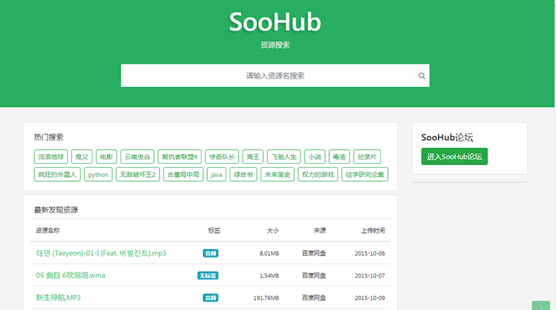This screenshot has height=310, width=556.
Task: Open the SooHub logo title
Action: 274,22
